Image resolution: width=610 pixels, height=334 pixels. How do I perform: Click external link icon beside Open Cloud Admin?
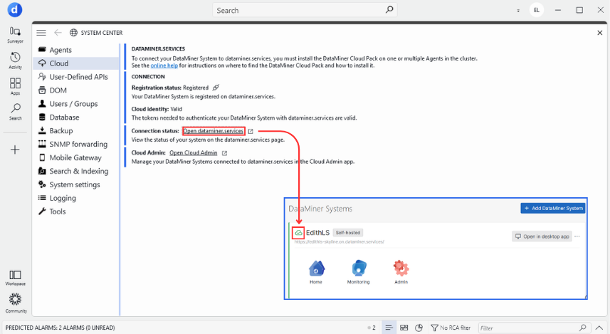pos(224,153)
